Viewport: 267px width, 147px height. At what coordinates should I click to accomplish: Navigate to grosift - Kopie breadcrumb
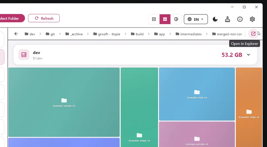tap(107, 34)
